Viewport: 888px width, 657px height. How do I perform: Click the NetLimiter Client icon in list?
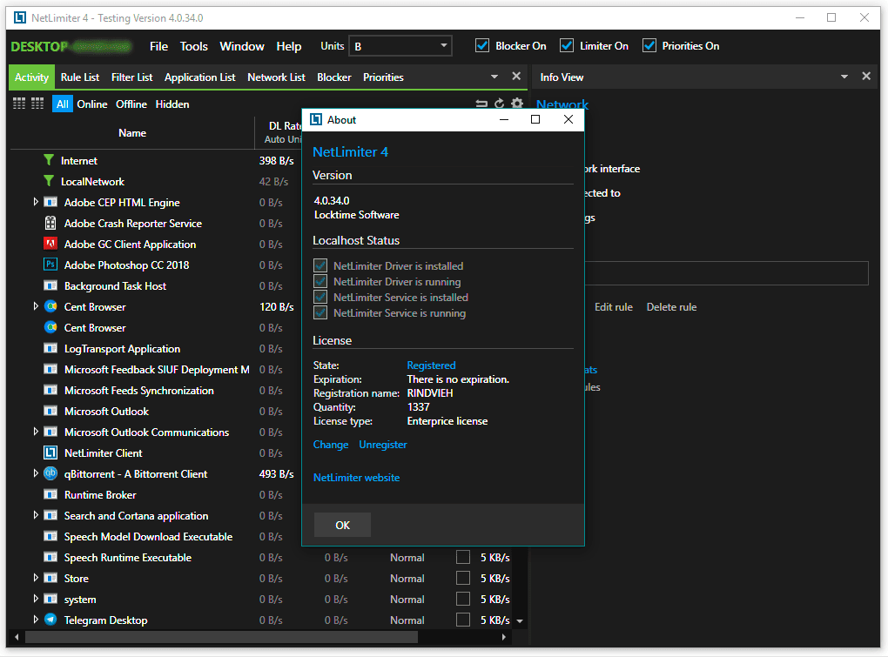pos(50,453)
